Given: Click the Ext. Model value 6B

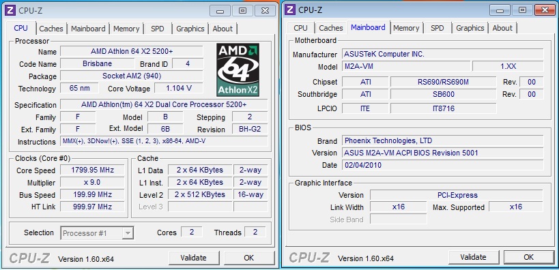Looking at the screenshot, I should tap(165, 129).
